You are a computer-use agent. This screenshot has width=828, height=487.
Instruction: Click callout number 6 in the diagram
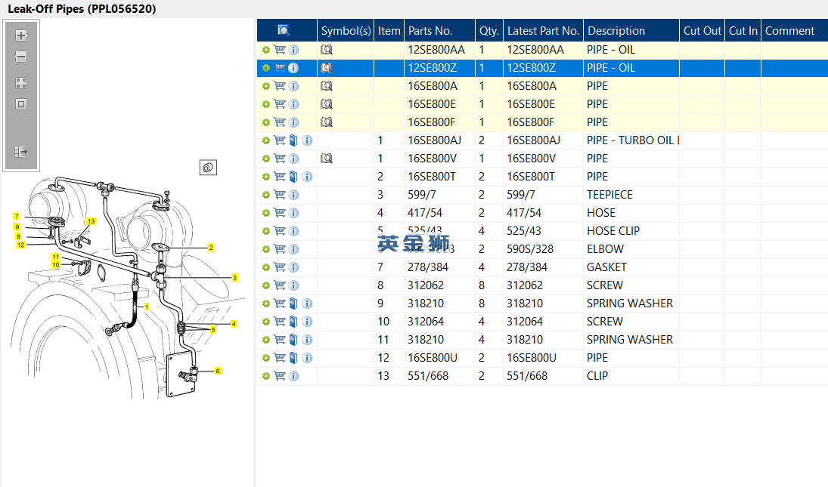pyautogui.click(x=218, y=371)
